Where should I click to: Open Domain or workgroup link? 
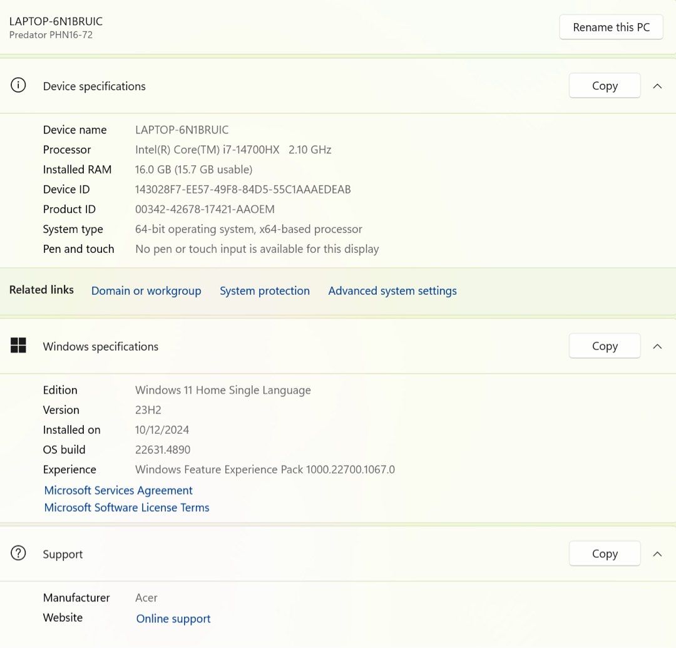[x=146, y=291]
